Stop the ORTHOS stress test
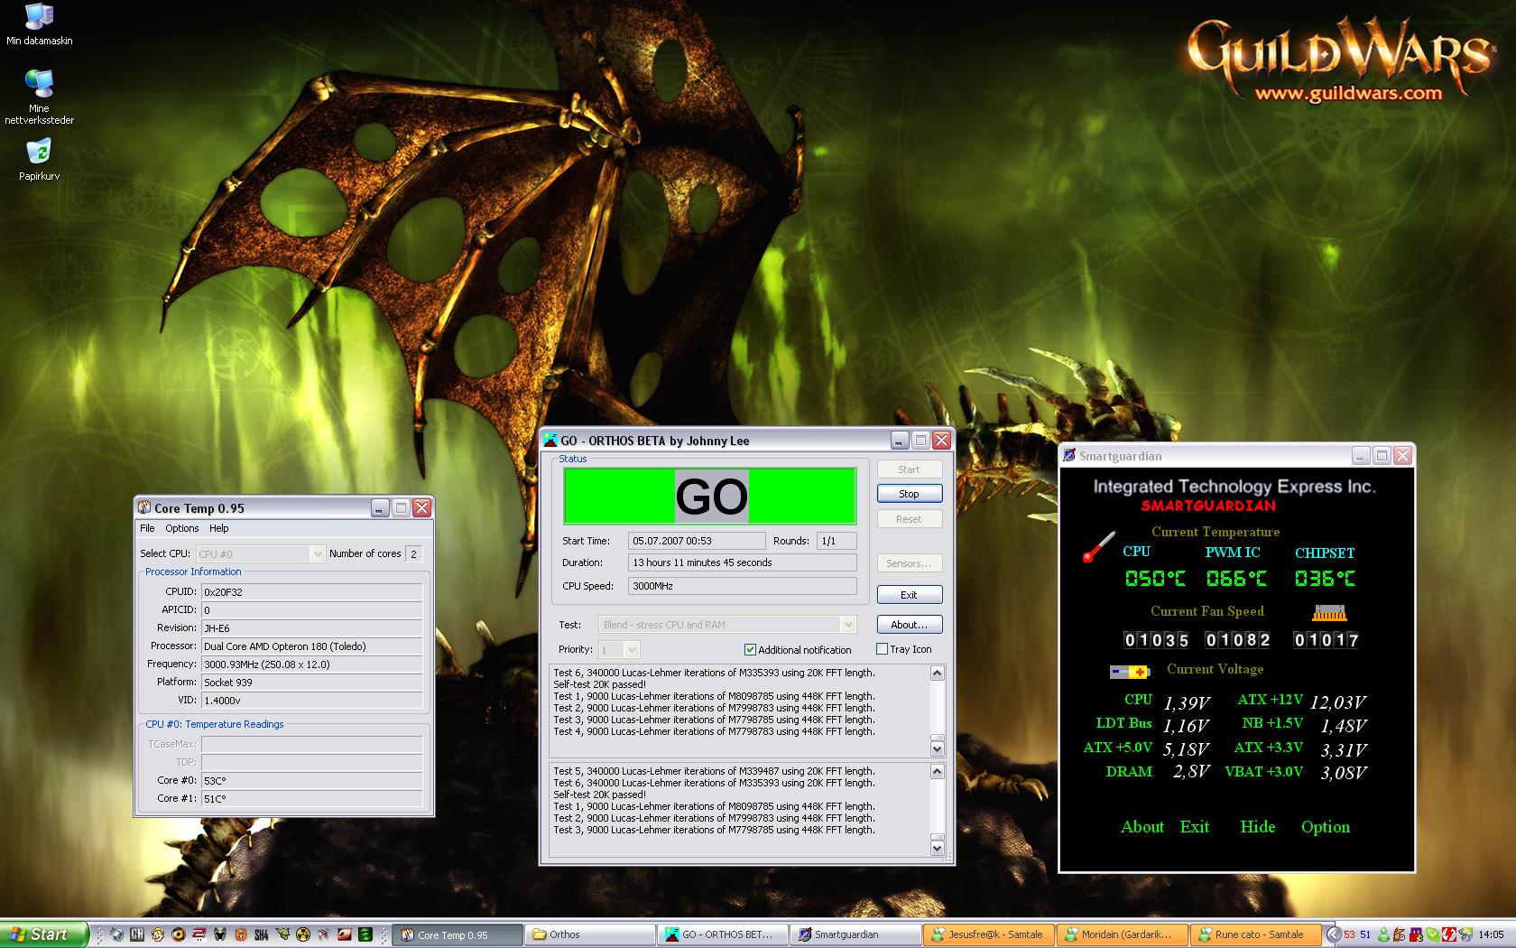This screenshot has width=1516, height=948. [909, 494]
